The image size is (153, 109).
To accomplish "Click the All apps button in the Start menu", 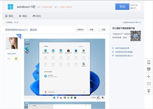I will pos(82,46).
